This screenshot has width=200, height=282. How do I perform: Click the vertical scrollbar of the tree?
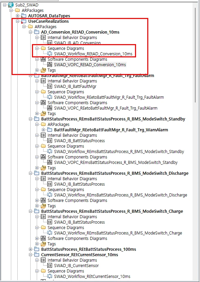(196, 55)
